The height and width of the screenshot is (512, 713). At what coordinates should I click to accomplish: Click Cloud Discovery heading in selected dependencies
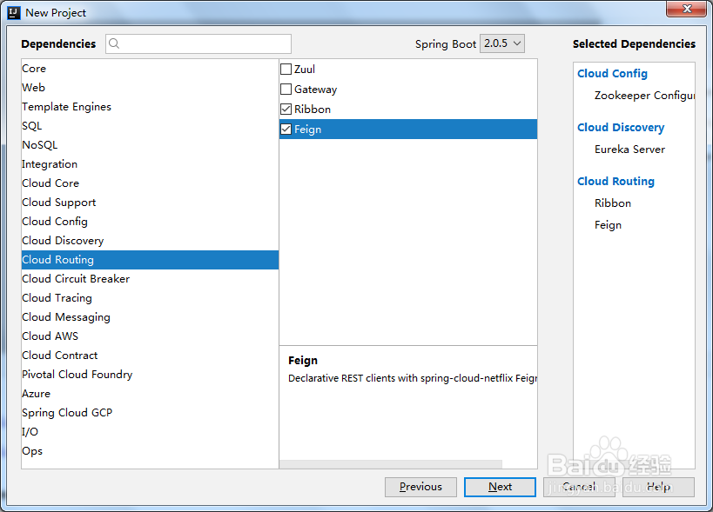click(621, 128)
